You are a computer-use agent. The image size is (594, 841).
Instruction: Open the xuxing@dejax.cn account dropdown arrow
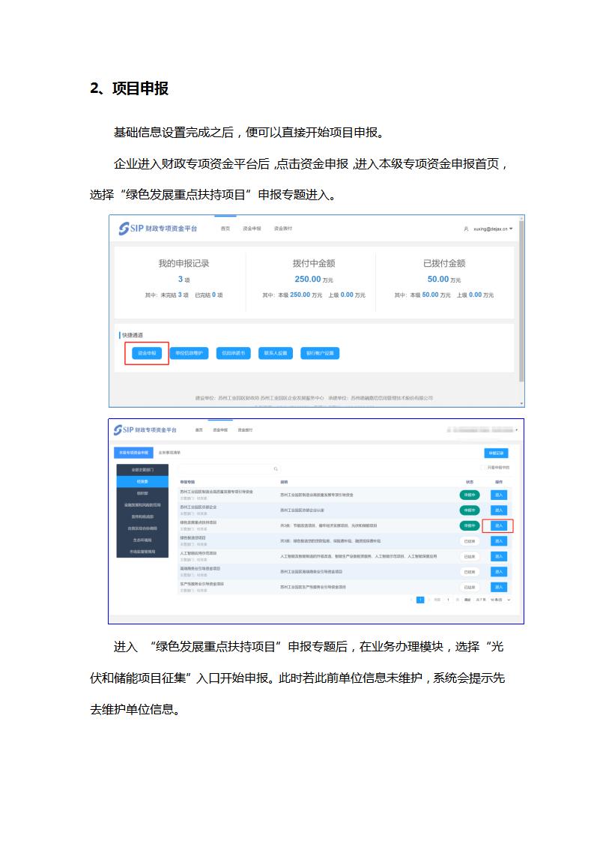511,229
